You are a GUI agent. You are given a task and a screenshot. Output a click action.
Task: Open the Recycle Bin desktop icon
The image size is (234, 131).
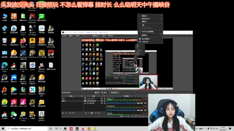[x=4, y=42]
